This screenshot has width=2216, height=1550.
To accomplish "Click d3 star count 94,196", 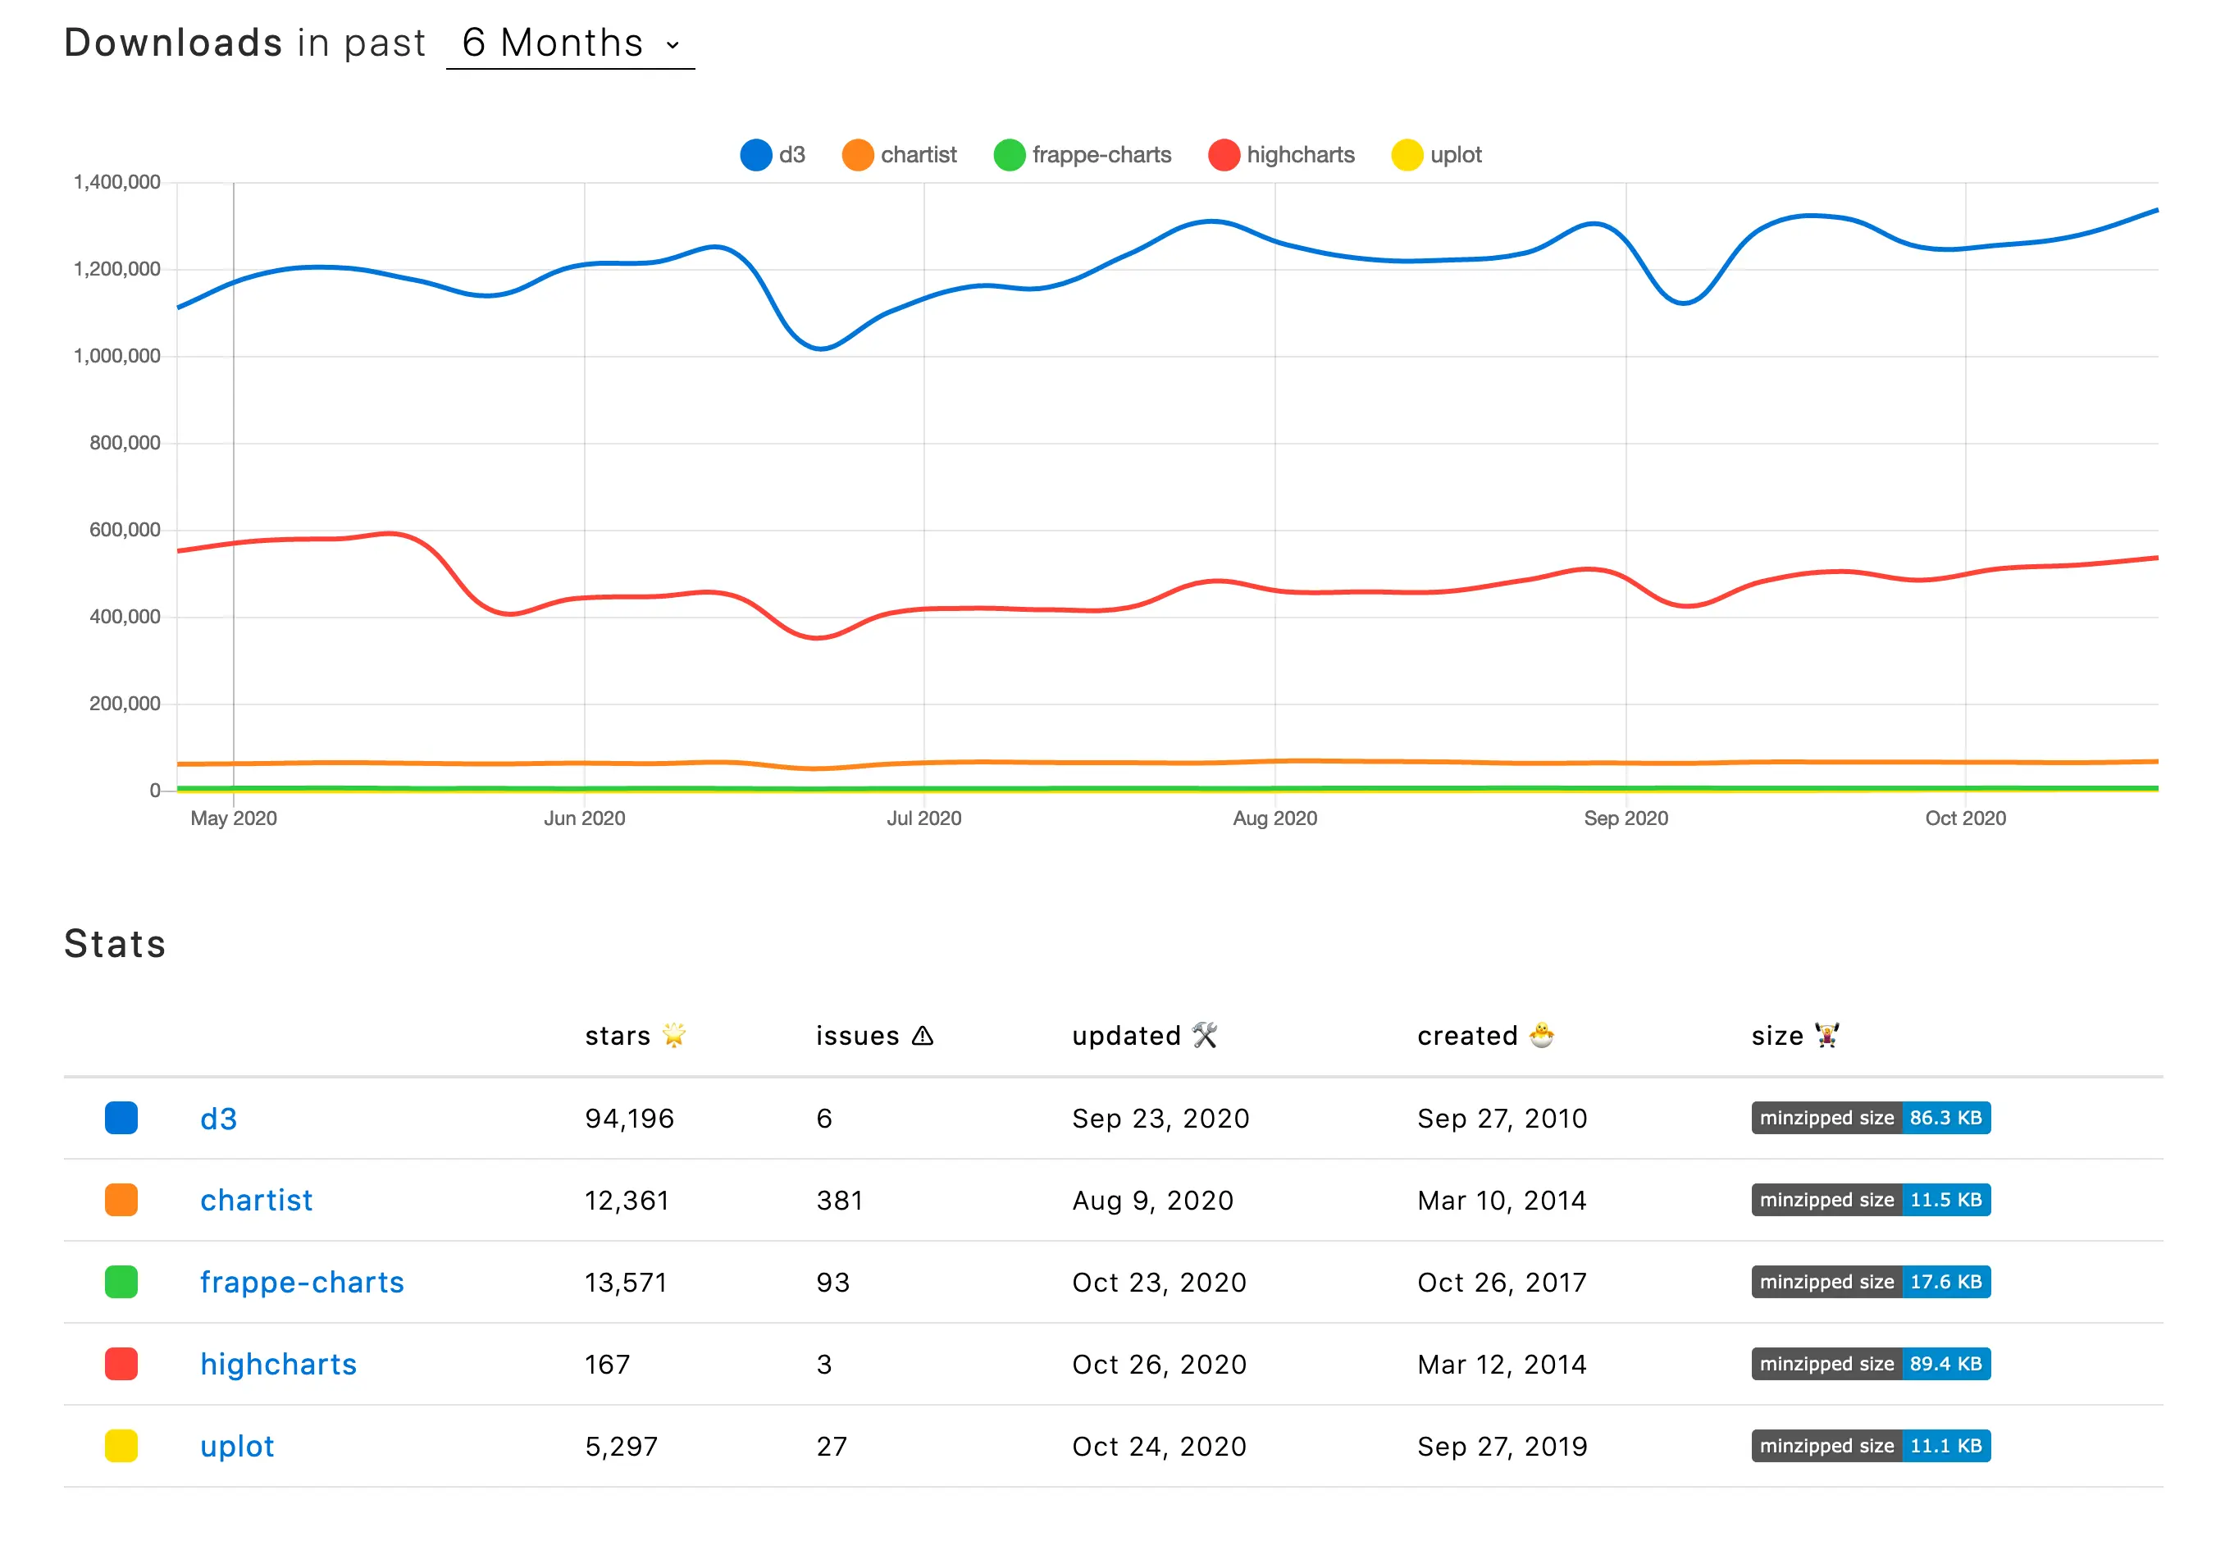I will (630, 1119).
